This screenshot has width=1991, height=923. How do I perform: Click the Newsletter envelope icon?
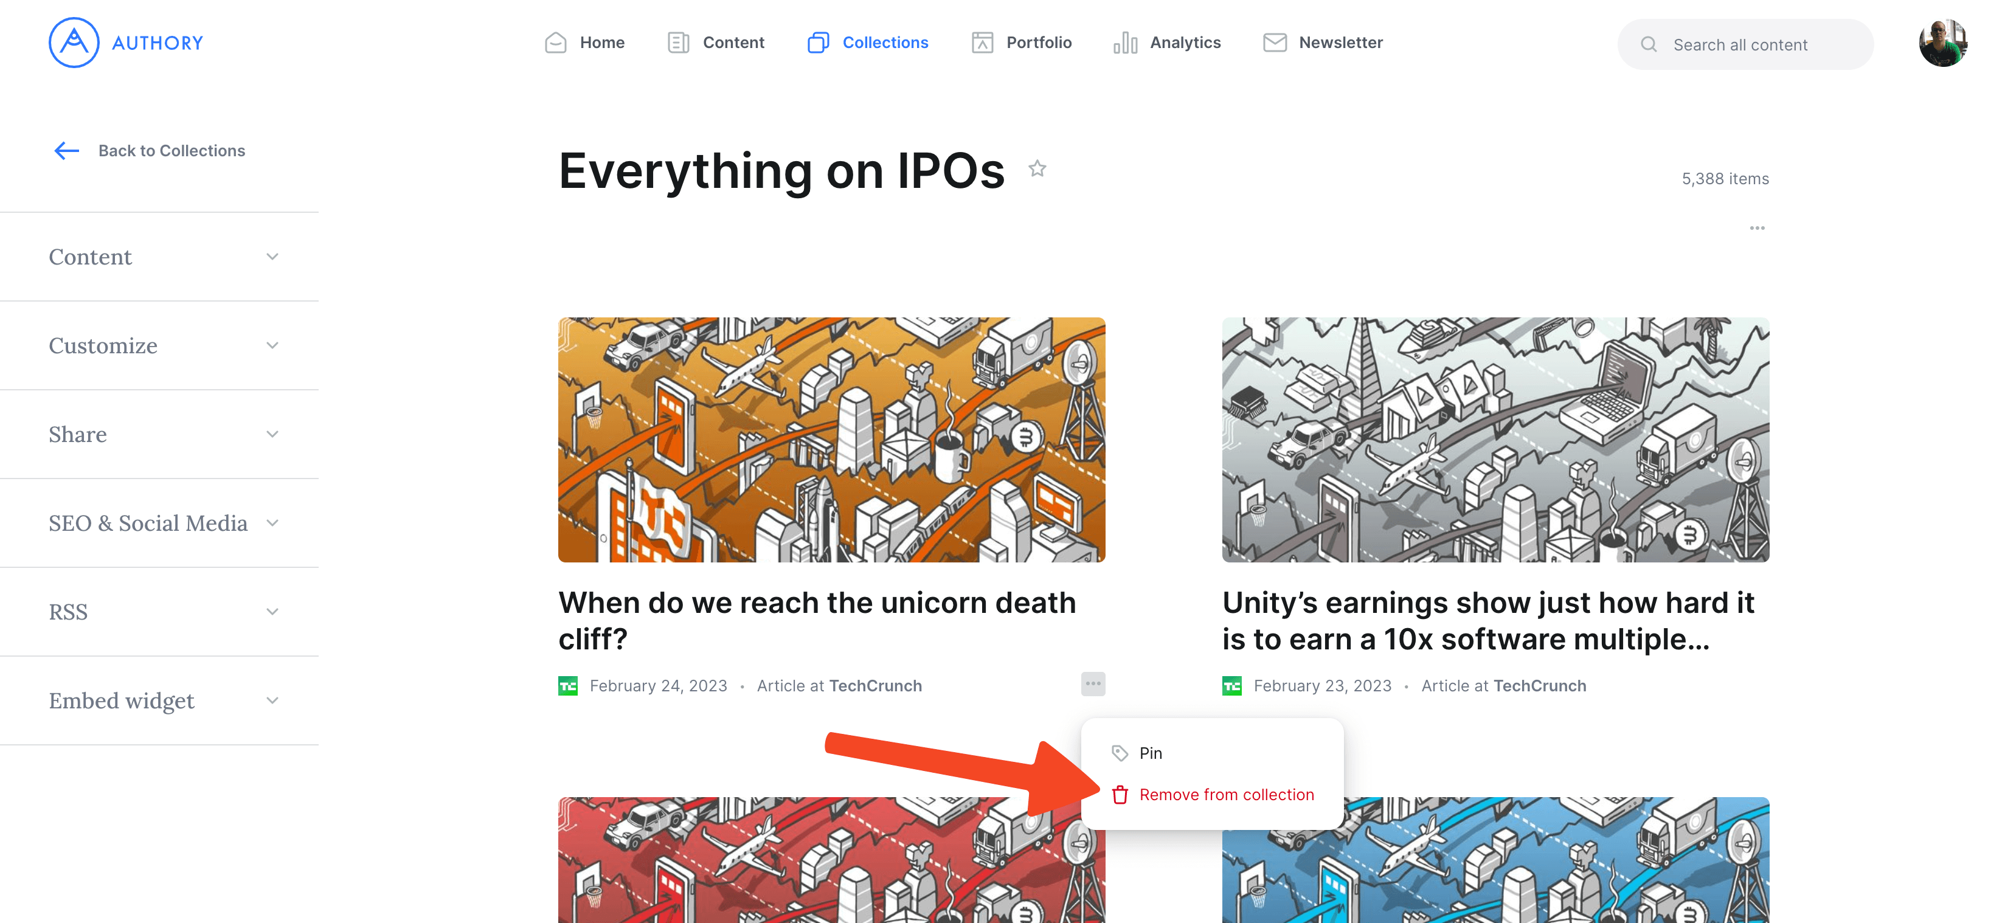[1275, 43]
